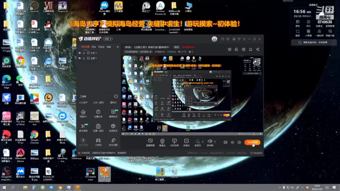Viewport: 340px width, 191px height.
Task: Open the 发货助手 box tool
Action: click(113, 128)
